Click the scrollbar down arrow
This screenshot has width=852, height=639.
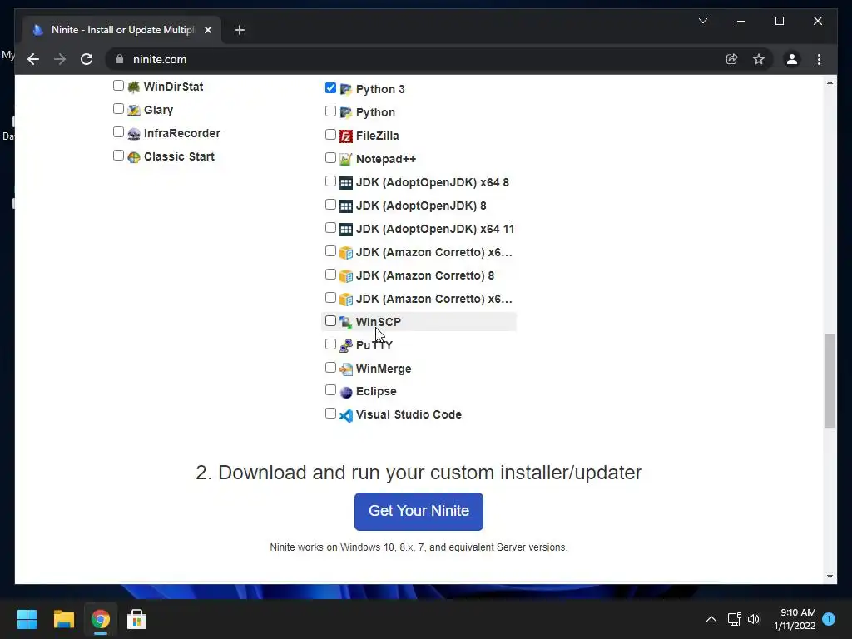pos(830,577)
